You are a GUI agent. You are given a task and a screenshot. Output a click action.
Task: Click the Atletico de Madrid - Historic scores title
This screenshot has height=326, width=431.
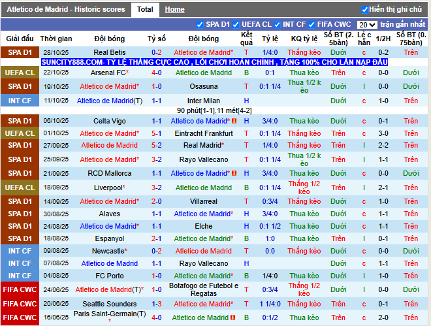66,10
